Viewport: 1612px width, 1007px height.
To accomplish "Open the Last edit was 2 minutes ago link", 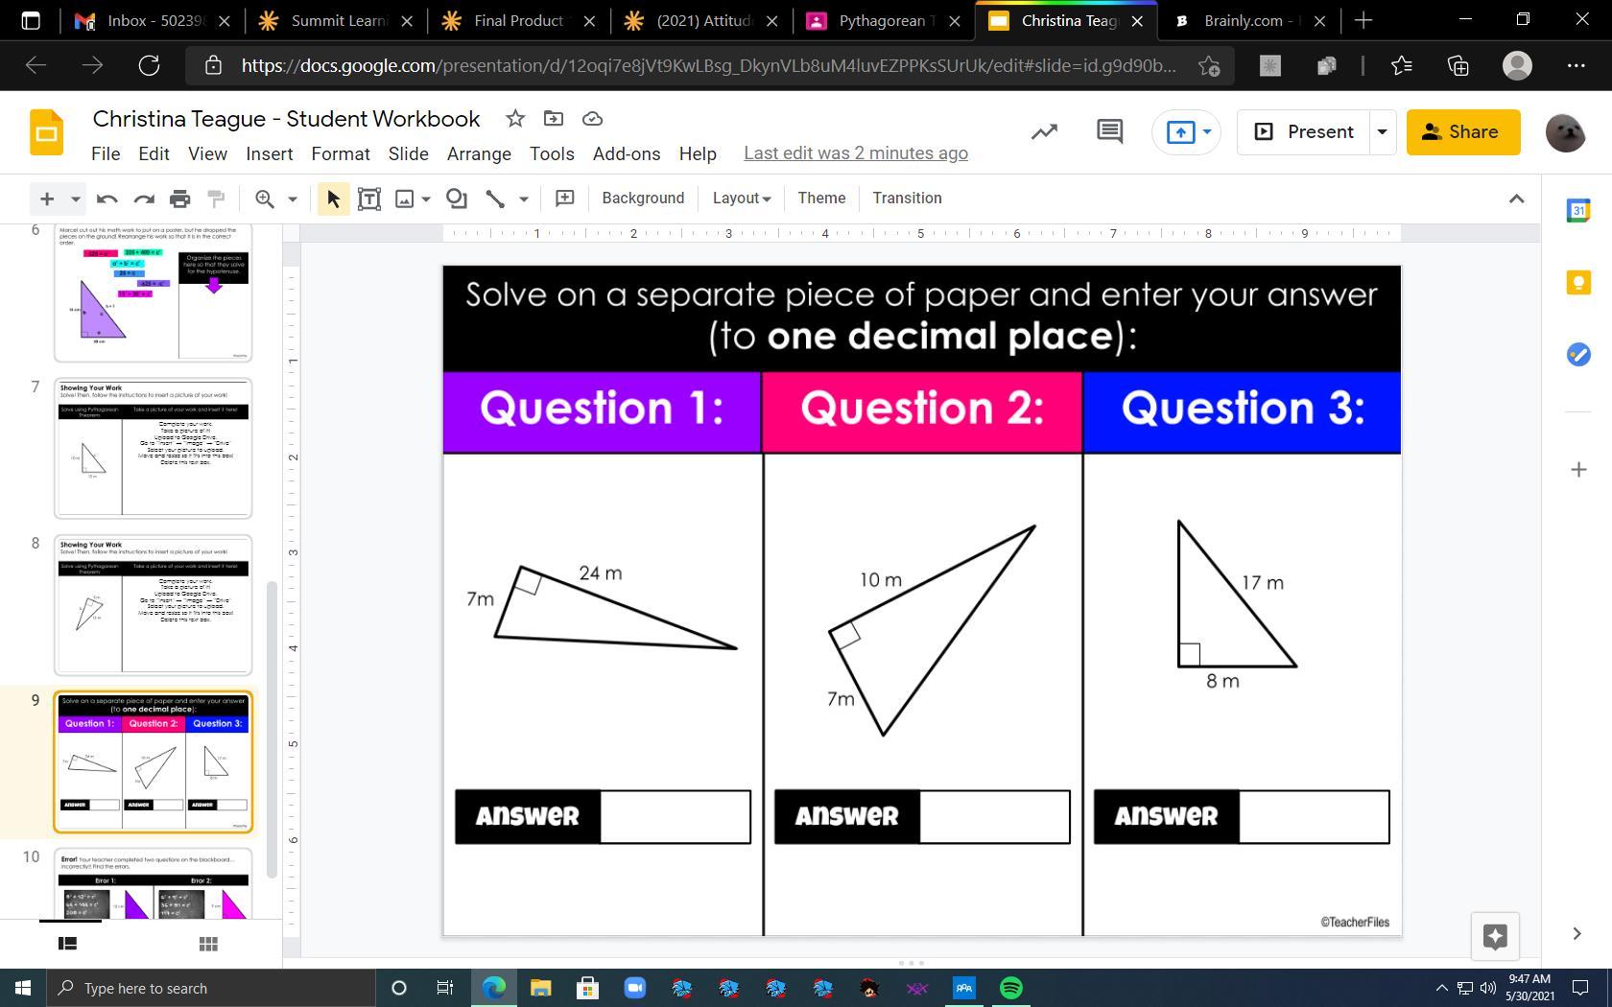I will pos(856,153).
